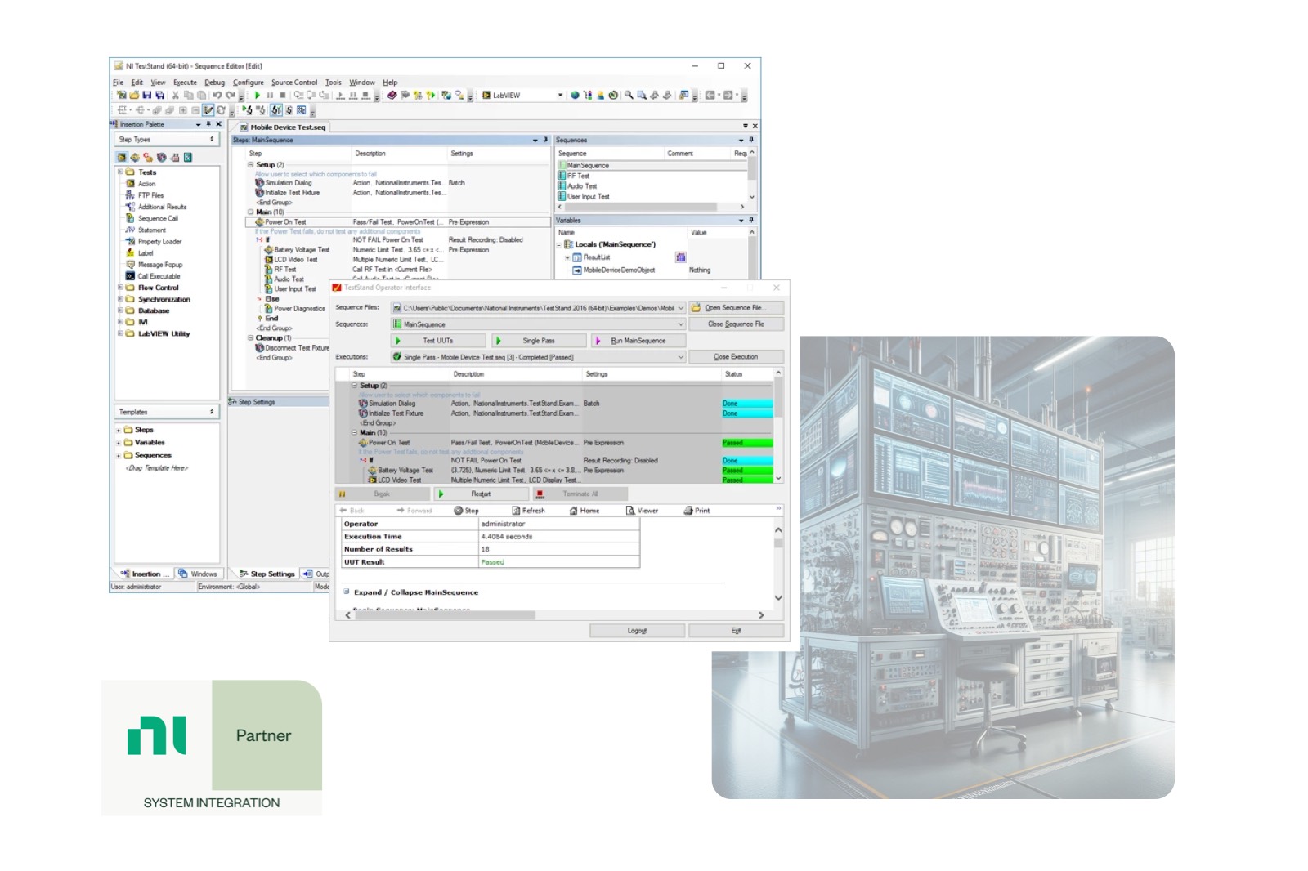
Task: Toggle the highlighted step-into icon in second toolbar
Action: coord(276,109)
